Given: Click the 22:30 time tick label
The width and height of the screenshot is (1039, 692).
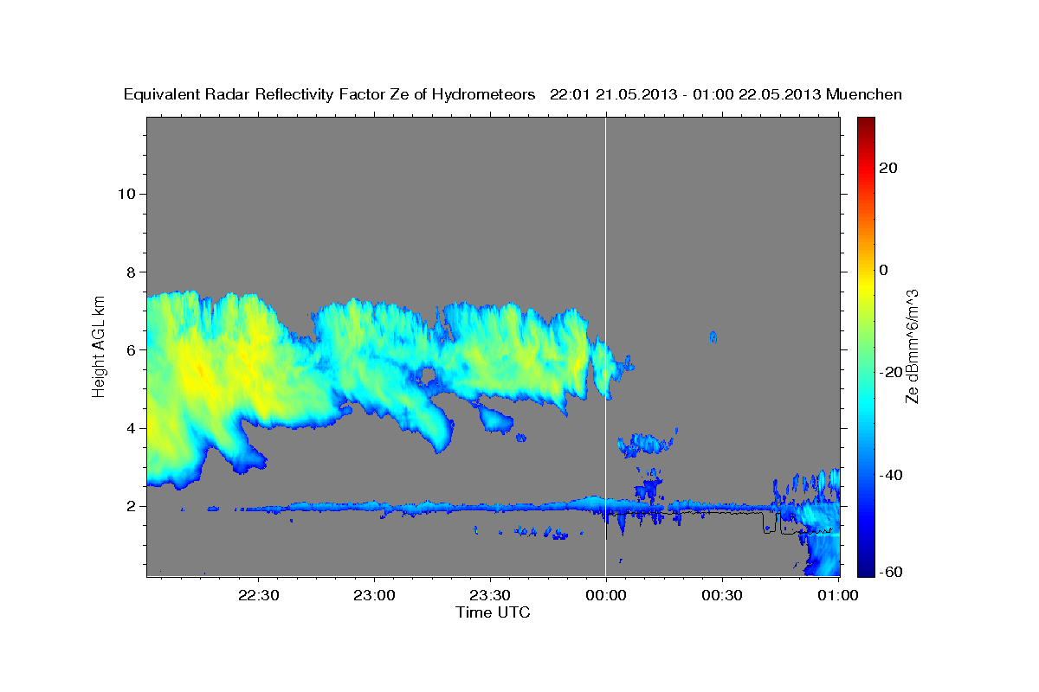Looking at the screenshot, I should (x=258, y=595).
